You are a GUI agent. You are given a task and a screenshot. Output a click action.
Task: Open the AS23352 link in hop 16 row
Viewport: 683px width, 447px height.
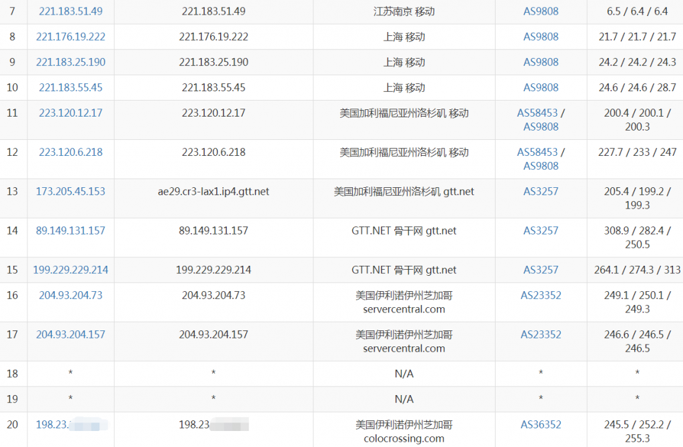click(x=540, y=295)
